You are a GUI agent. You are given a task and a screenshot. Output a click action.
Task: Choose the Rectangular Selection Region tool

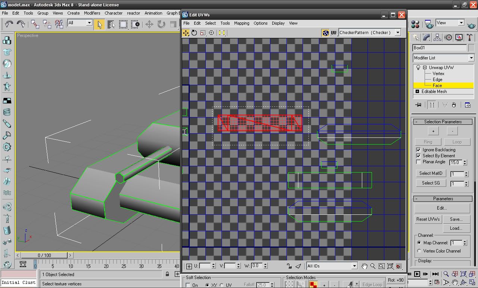point(123,24)
